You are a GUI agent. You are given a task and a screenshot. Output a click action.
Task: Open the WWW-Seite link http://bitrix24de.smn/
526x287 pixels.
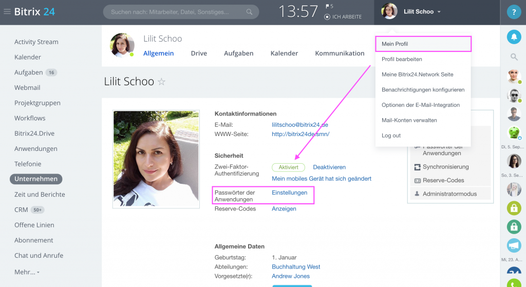pyautogui.click(x=300, y=134)
